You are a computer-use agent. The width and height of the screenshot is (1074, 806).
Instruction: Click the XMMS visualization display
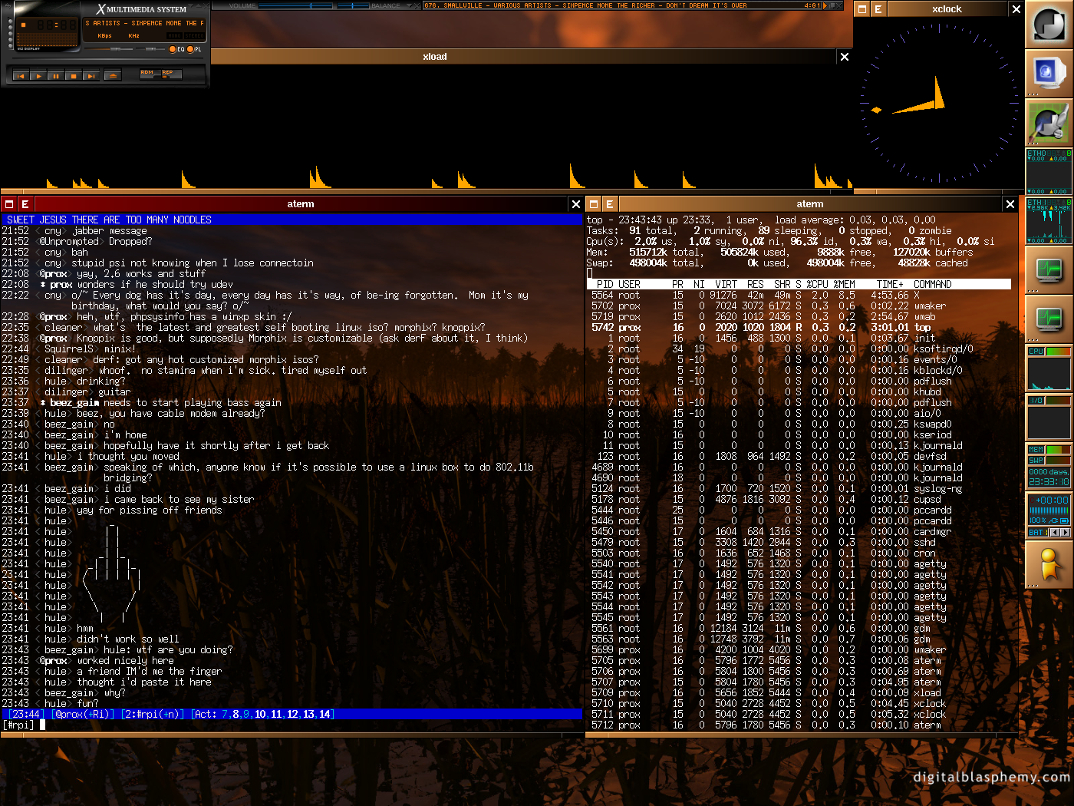pos(48,39)
